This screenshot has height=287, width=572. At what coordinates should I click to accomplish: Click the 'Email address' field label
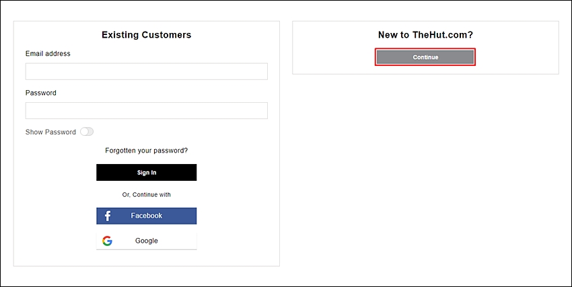tap(48, 54)
